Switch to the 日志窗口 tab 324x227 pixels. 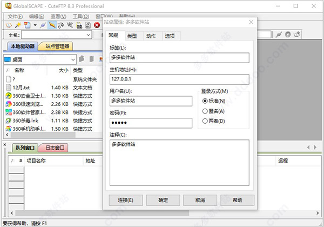55,148
